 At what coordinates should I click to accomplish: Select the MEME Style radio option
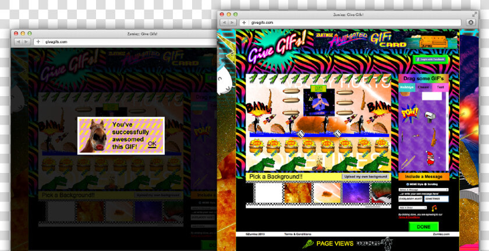click(408, 184)
